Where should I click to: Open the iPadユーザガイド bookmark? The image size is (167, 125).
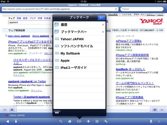coord(79,68)
